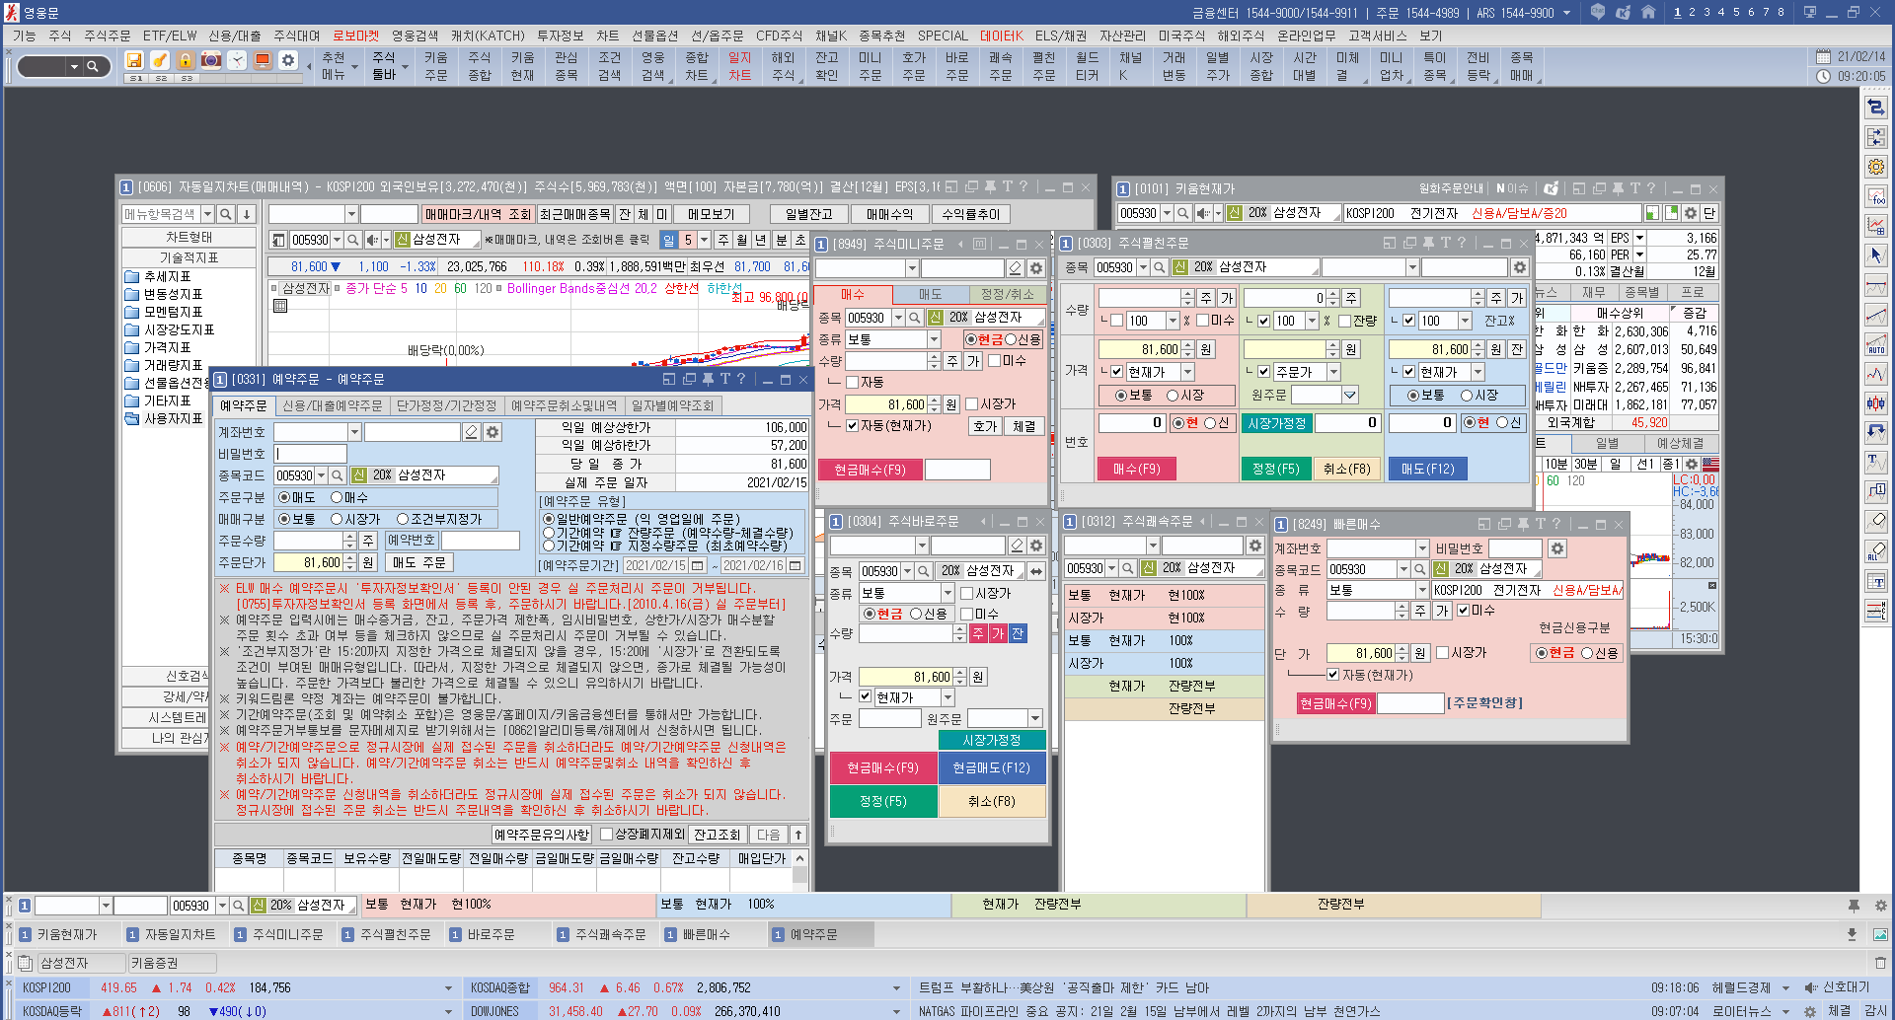Click the US flag icon in 키움현재가 chart
Screen dimensions: 1895x1020
(x=1710, y=464)
